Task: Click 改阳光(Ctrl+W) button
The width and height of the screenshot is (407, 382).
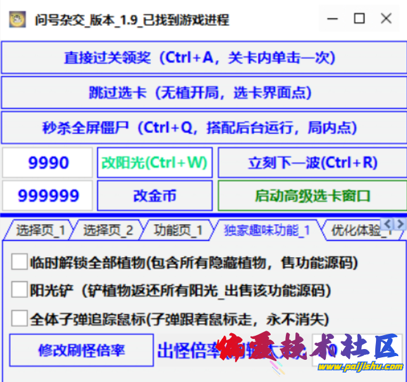Action: [154, 163]
